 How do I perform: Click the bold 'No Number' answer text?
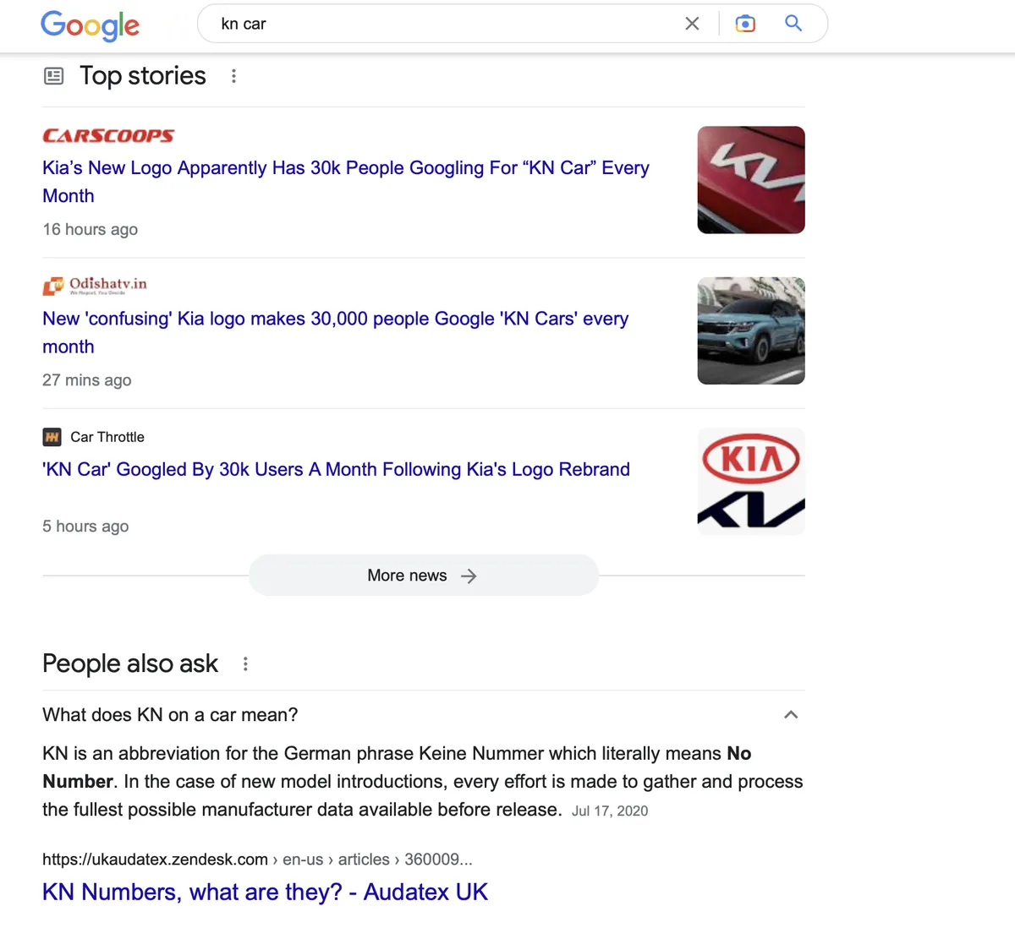pyautogui.click(x=397, y=767)
